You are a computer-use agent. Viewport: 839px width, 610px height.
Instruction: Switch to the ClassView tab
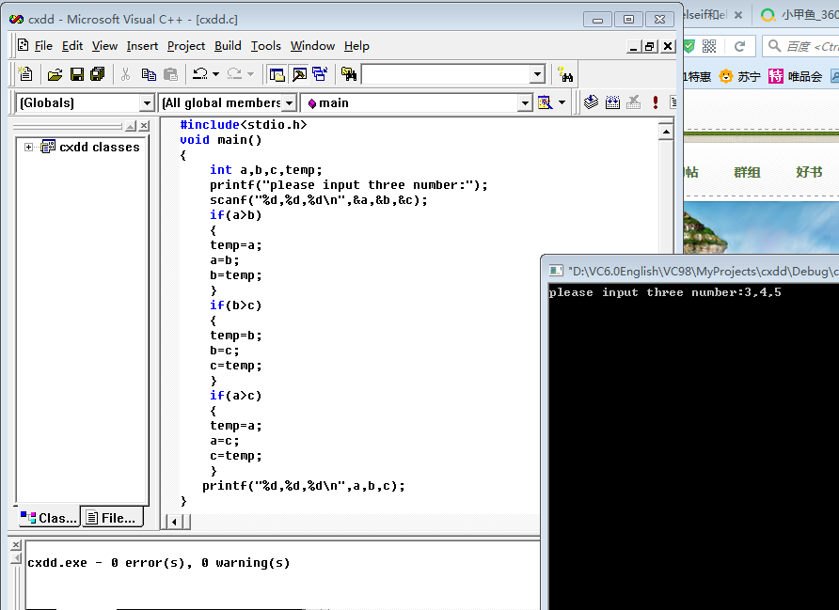pos(49,518)
